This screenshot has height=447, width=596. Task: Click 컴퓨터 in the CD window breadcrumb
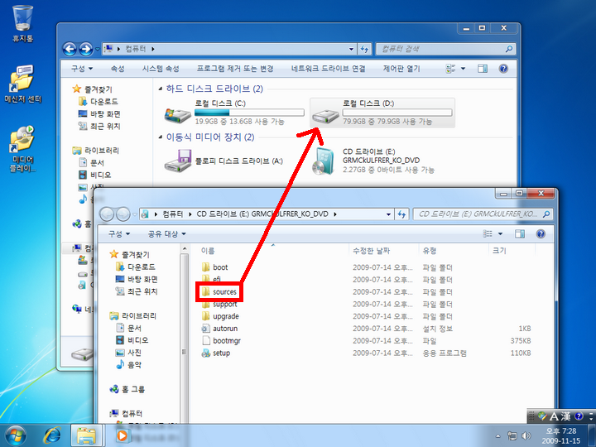coord(172,214)
